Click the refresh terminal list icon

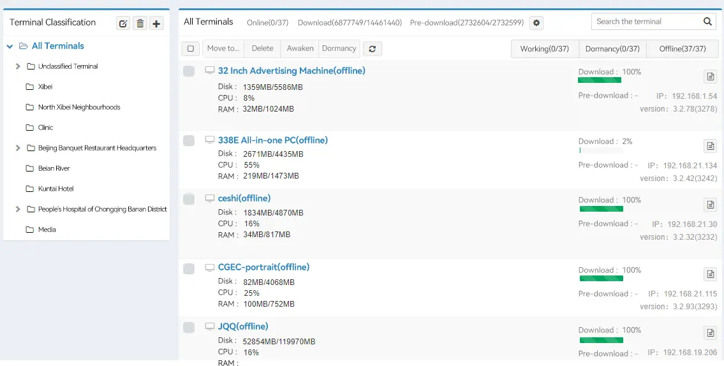coord(372,48)
